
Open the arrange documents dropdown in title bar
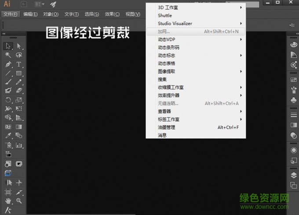coord(40,4)
